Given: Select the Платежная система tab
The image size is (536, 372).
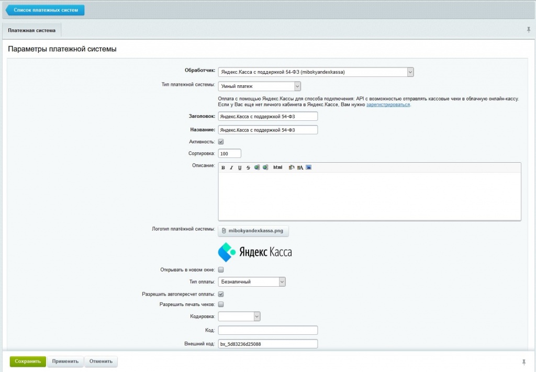Looking at the screenshot, I should coord(31,30).
